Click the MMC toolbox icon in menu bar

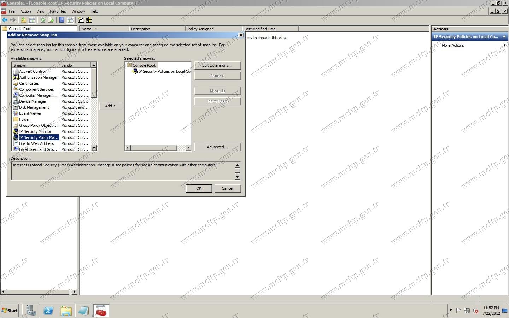pos(4,12)
